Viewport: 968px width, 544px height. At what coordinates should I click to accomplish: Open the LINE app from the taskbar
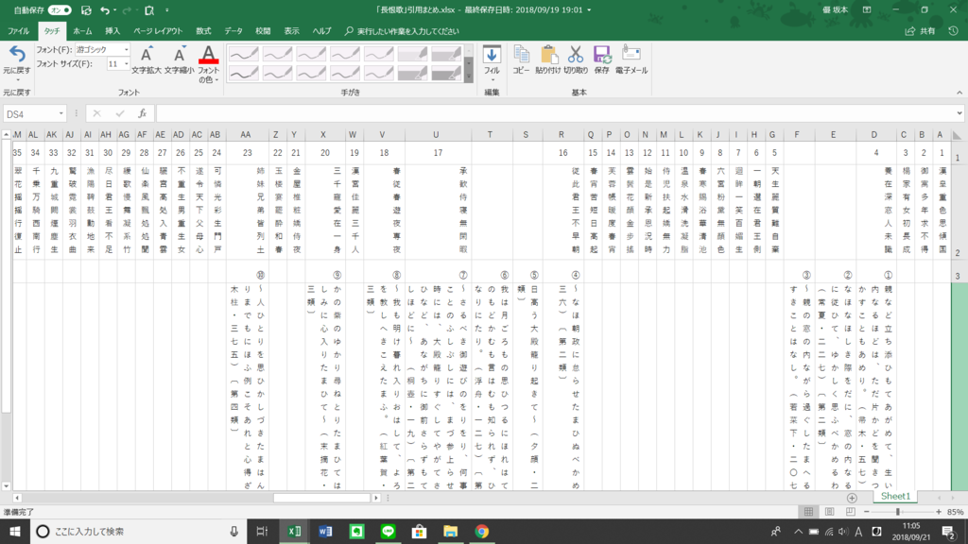point(388,531)
